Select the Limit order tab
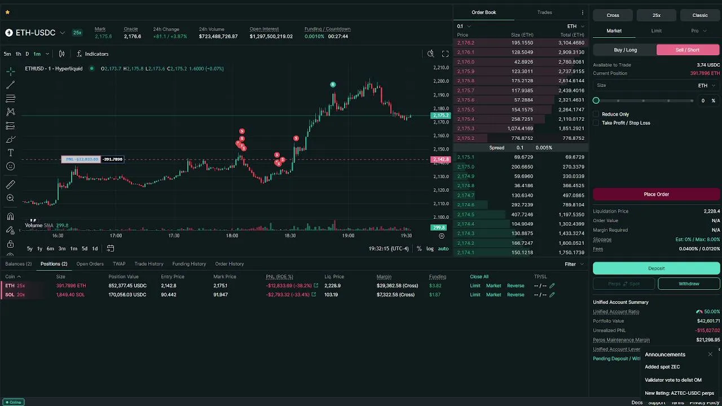Image resolution: width=722 pixels, height=406 pixels. pyautogui.click(x=657, y=31)
